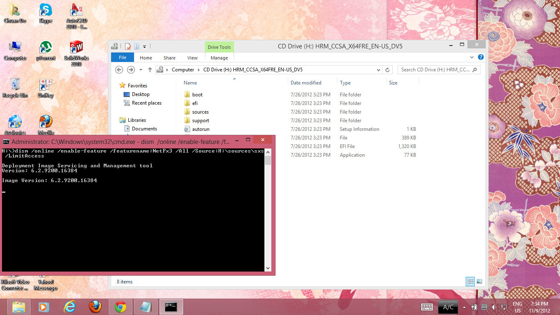The height and width of the screenshot is (315, 560).
Task: Click Explorer window drive icon in title bar
Action: click(x=115, y=46)
